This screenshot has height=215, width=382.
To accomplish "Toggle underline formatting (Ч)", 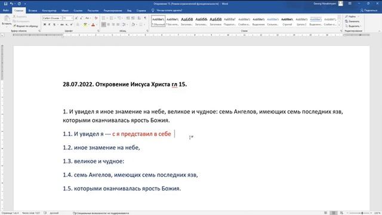I will (x=54, y=24).
